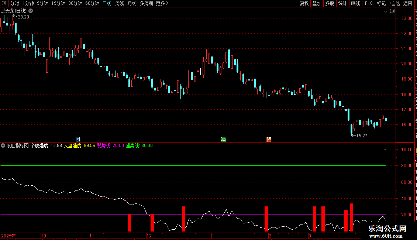The image size is (417, 240).
Task: Click the F10 company info button
Action: 369,3
